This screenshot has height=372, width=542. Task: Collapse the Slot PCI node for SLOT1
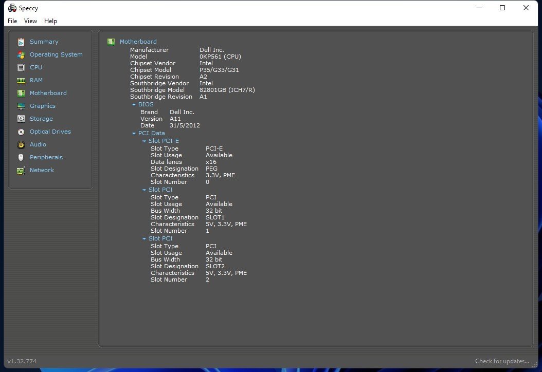pyautogui.click(x=144, y=190)
